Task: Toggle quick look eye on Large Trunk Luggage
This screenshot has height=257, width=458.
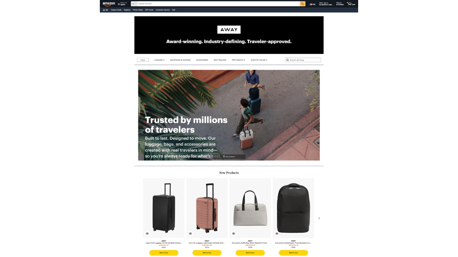Action: click(147, 234)
